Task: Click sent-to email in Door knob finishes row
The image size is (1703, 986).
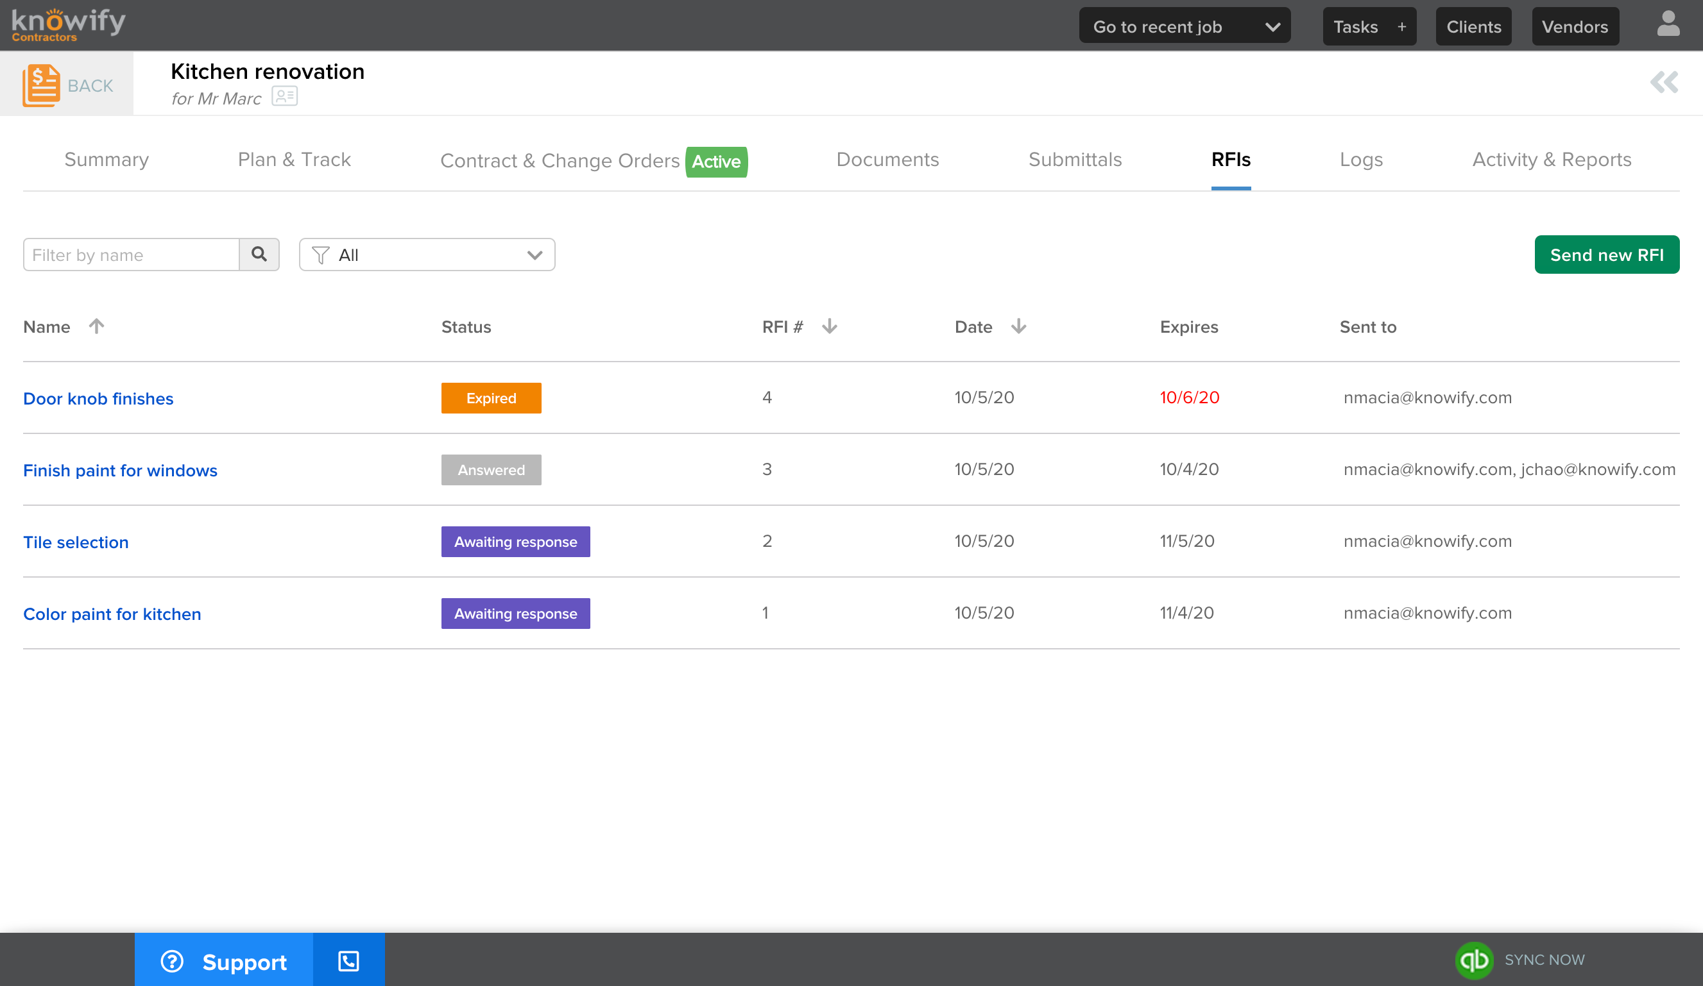Action: [x=1427, y=397]
